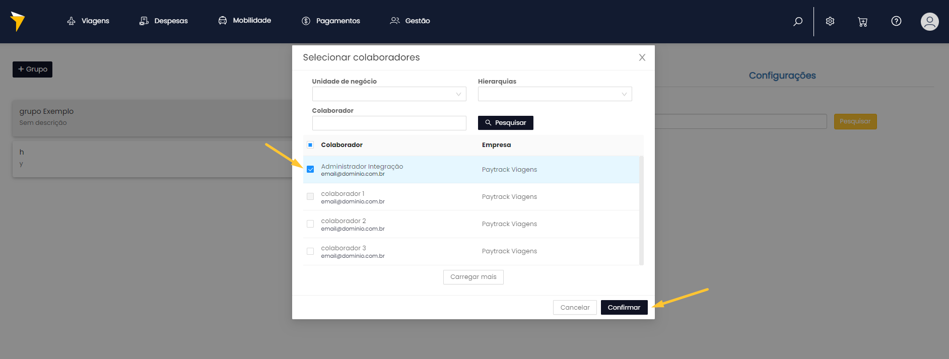Check the colaborador 2 checkbox

click(x=310, y=224)
